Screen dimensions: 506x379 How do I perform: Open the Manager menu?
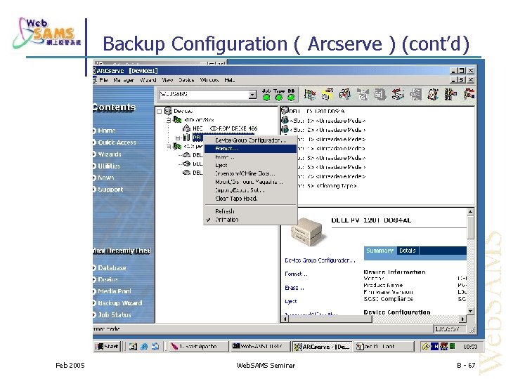[123, 80]
